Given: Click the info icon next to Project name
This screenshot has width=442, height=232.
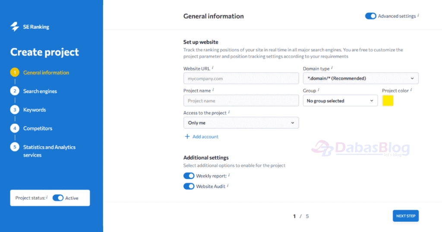Looking at the screenshot, I should click(x=213, y=90).
